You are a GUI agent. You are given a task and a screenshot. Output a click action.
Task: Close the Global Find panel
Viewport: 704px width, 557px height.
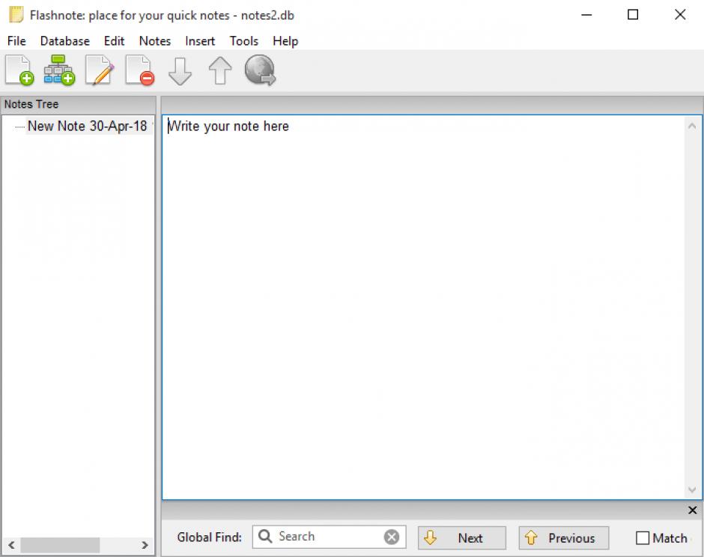pyautogui.click(x=692, y=510)
